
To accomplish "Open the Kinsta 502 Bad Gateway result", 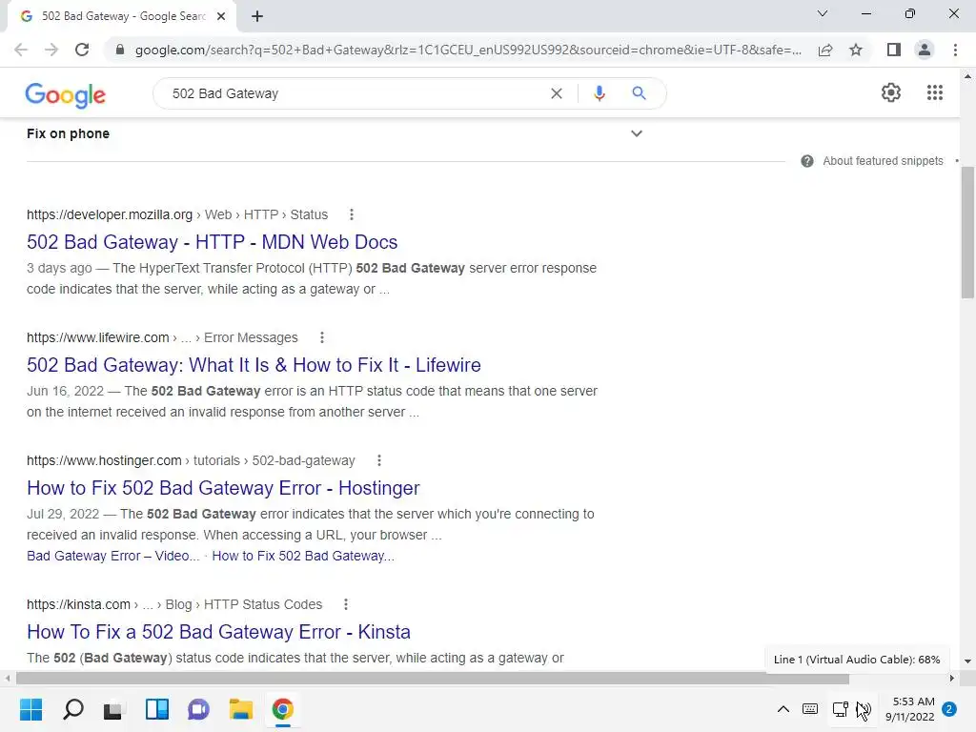I will [x=218, y=632].
